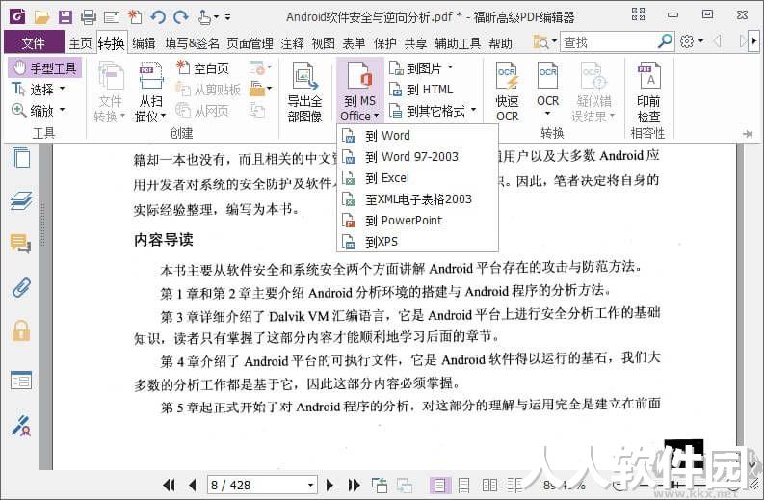The image size is (764, 500).
Task: Export all images (导出全部图像)
Action: point(304,92)
